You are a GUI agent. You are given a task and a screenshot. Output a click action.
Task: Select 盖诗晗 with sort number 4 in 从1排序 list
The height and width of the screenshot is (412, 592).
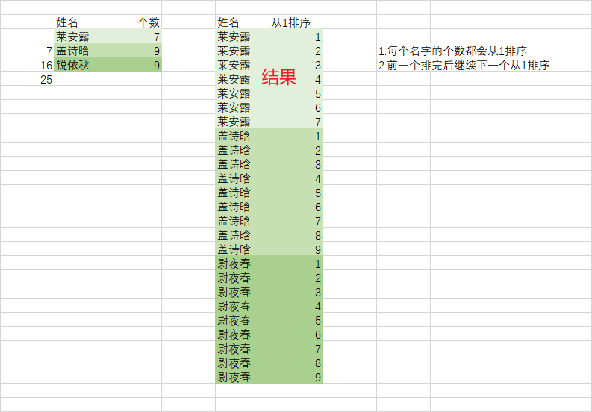242,178
